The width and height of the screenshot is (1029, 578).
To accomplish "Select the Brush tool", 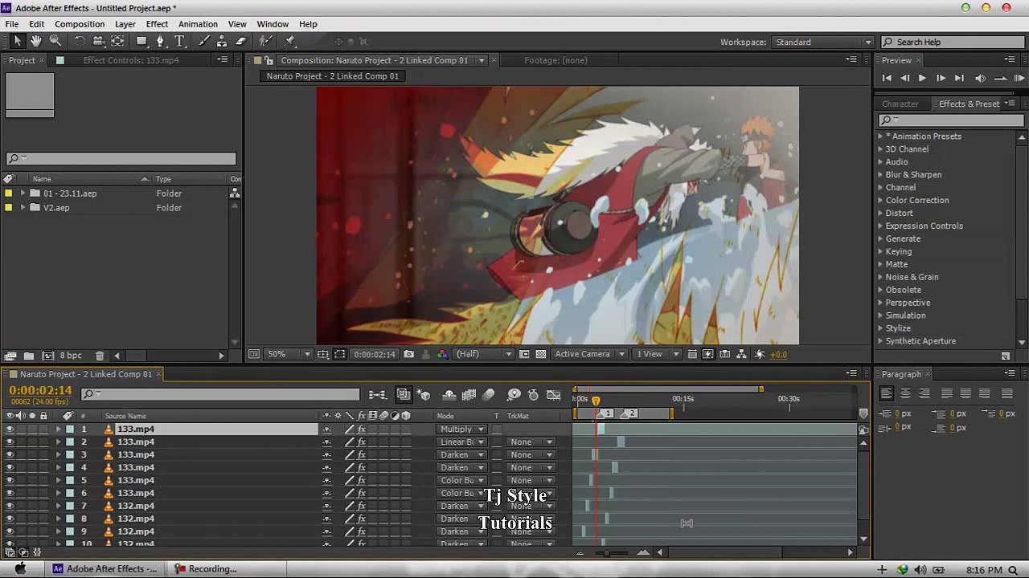I will [x=204, y=41].
